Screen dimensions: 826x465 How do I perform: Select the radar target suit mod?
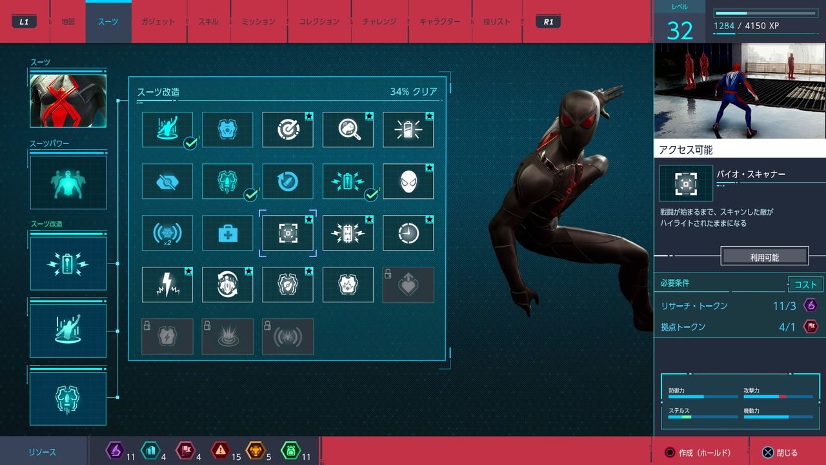click(x=288, y=130)
